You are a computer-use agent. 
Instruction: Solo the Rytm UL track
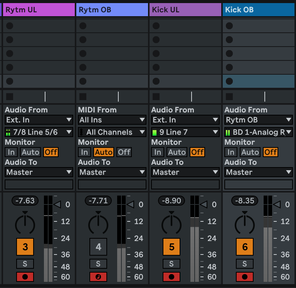pyautogui.click(x=25, y=264)
